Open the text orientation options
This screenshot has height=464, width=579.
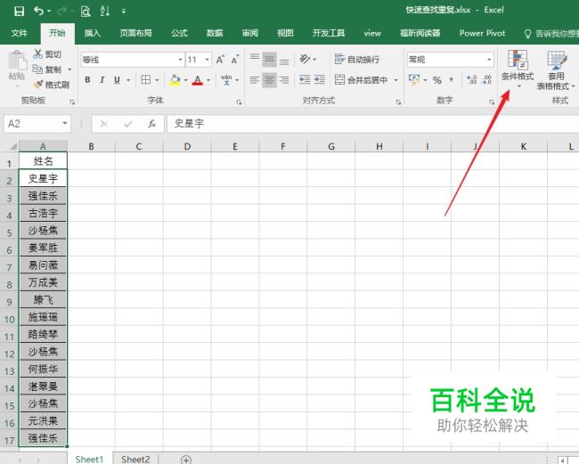point(307,59)
